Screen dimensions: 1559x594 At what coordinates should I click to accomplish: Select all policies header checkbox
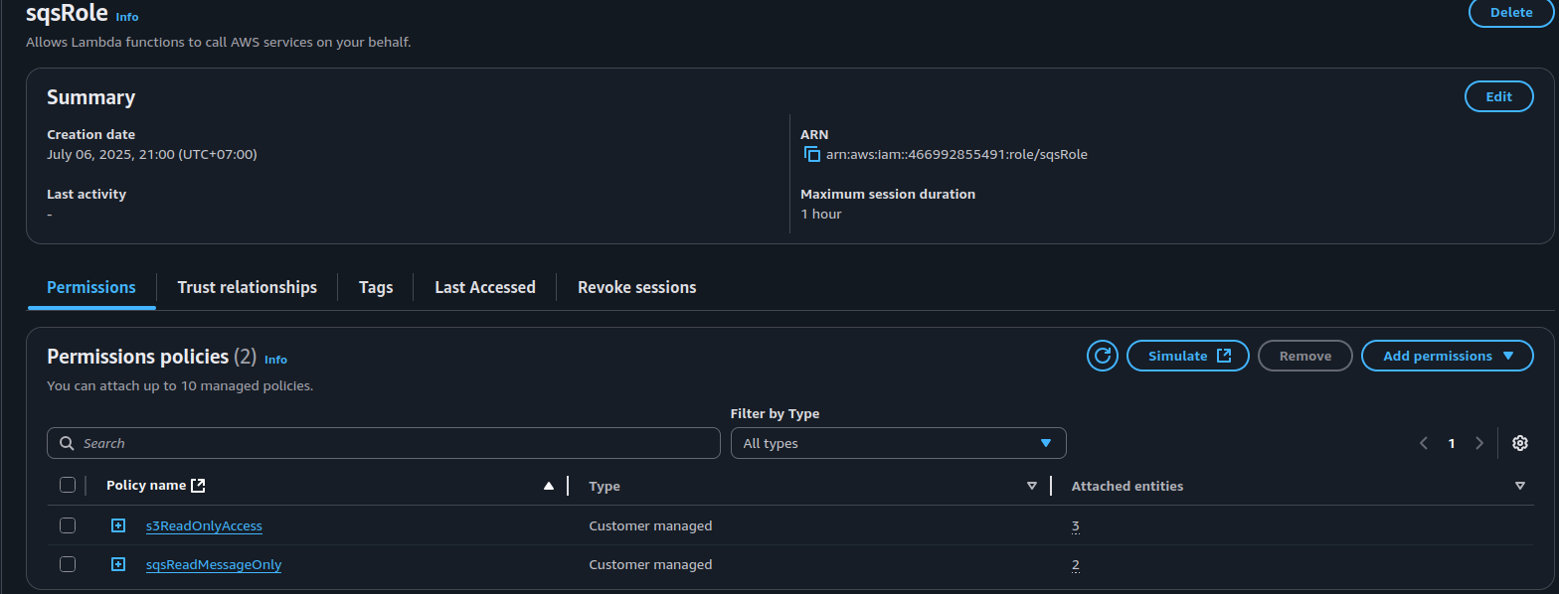68,485
